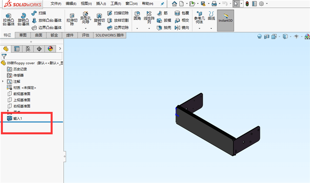Open the PropertyManager tab
The image size is (310, 183).
click(x=17, y=49)
